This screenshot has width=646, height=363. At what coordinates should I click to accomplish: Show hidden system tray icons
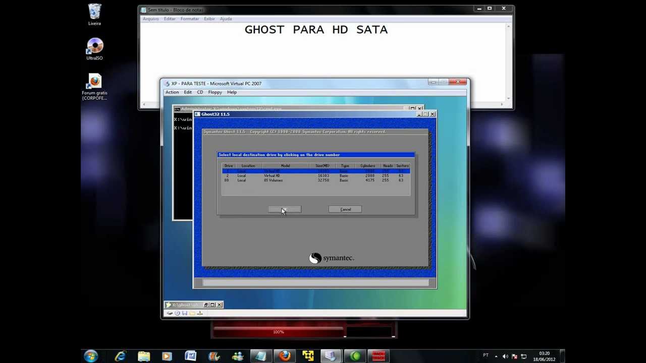(x=496, y=356)
